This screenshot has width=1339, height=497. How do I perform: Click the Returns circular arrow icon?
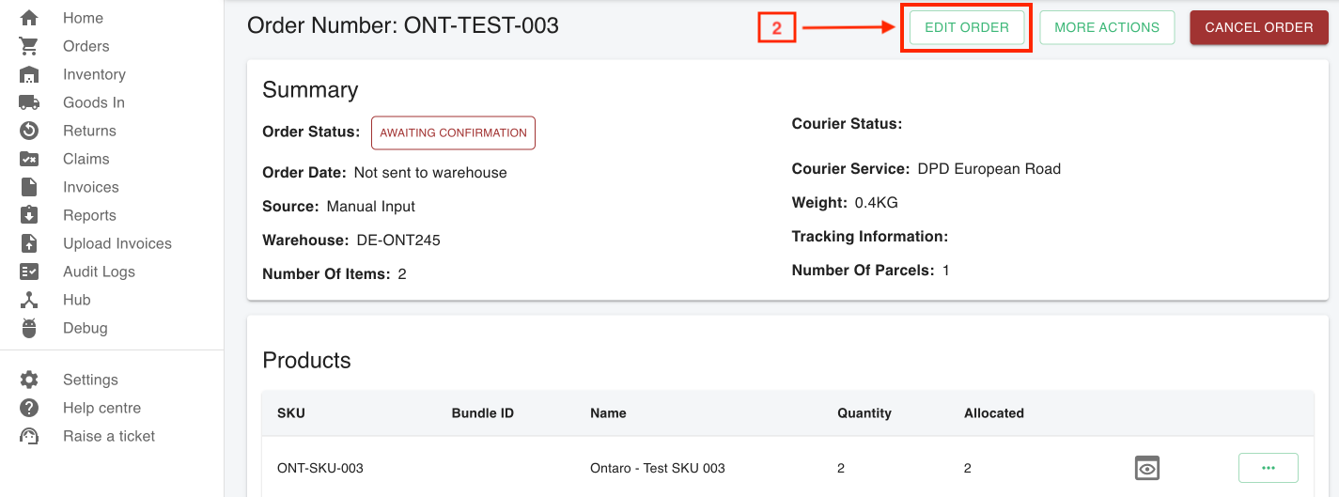tap(29, 131)
